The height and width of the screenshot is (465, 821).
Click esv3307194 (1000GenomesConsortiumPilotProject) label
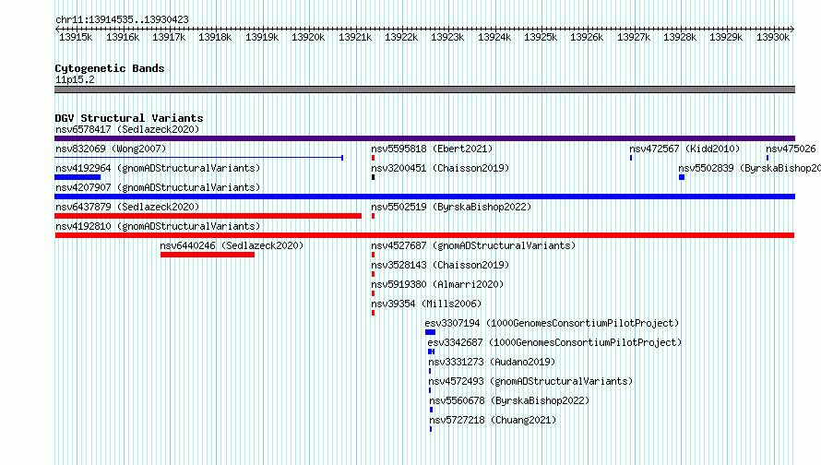[552, 323]
